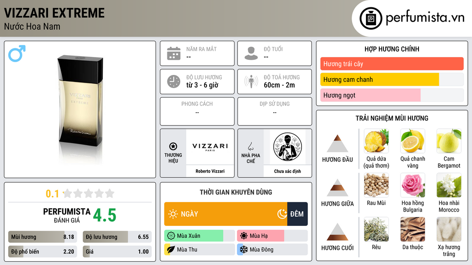Click the Hương đầu pyramid icon
Image resolution: width=472 pixels, height=265 pixels.
click(x=337, y=144)
